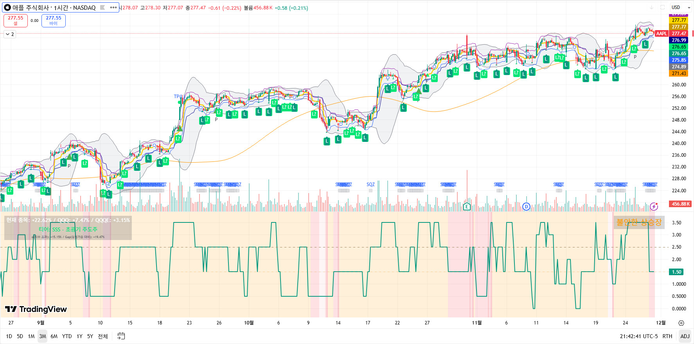Click the green E earnings marker

[466, 206]
